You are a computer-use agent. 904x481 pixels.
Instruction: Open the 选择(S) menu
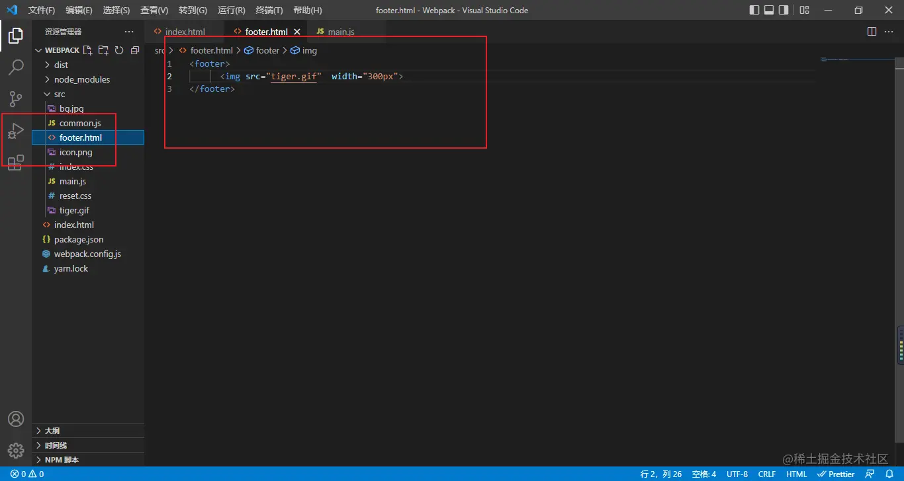tap(116, 10)
